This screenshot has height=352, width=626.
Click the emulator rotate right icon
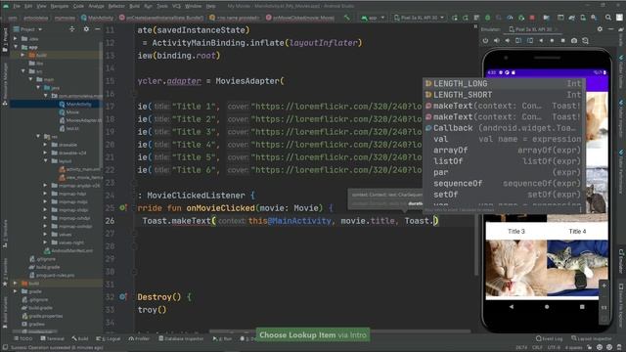point(530,41)
